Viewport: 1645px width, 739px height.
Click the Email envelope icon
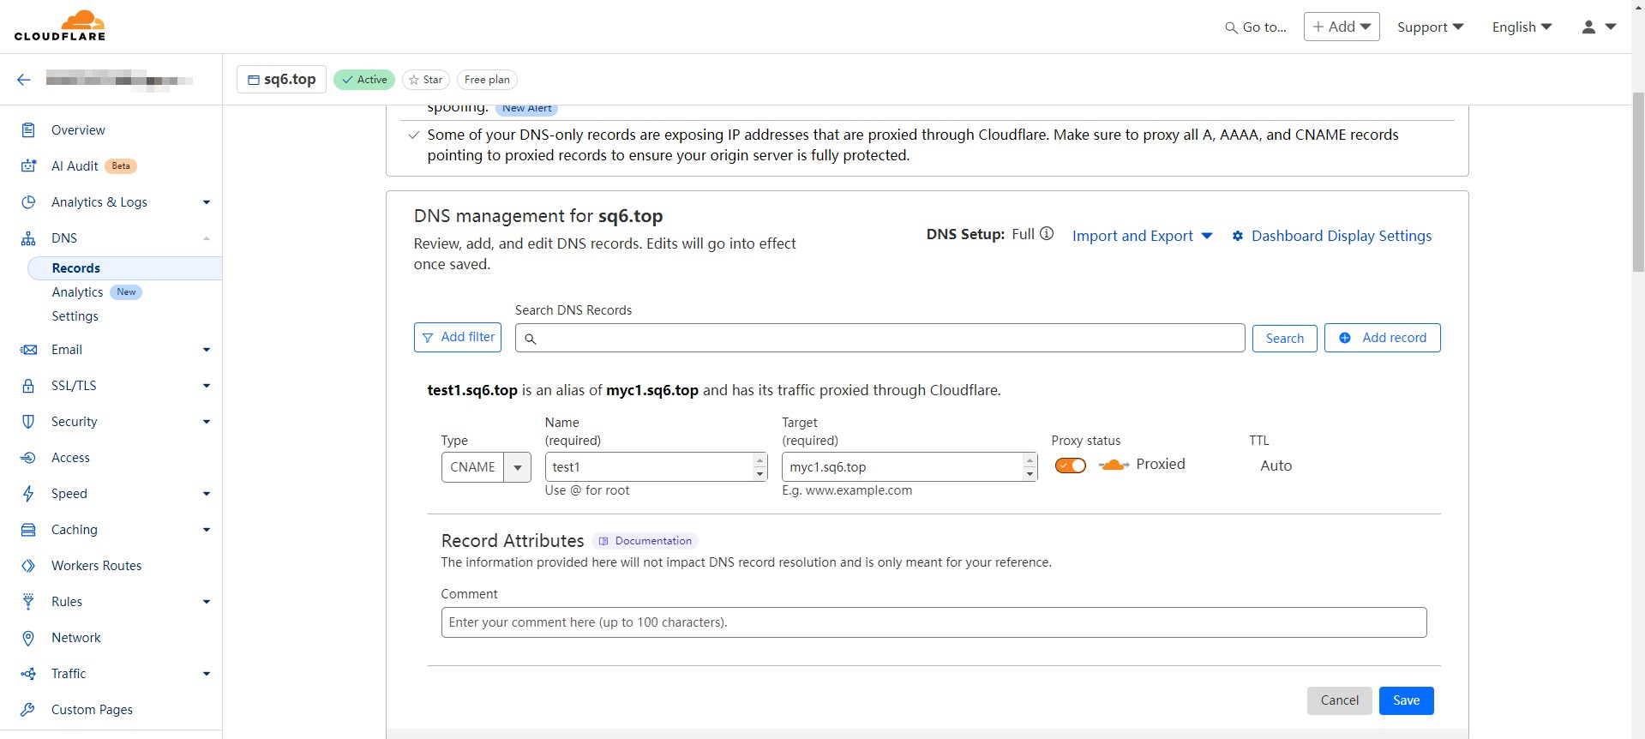pyautogui.click(x=28, y=350)
